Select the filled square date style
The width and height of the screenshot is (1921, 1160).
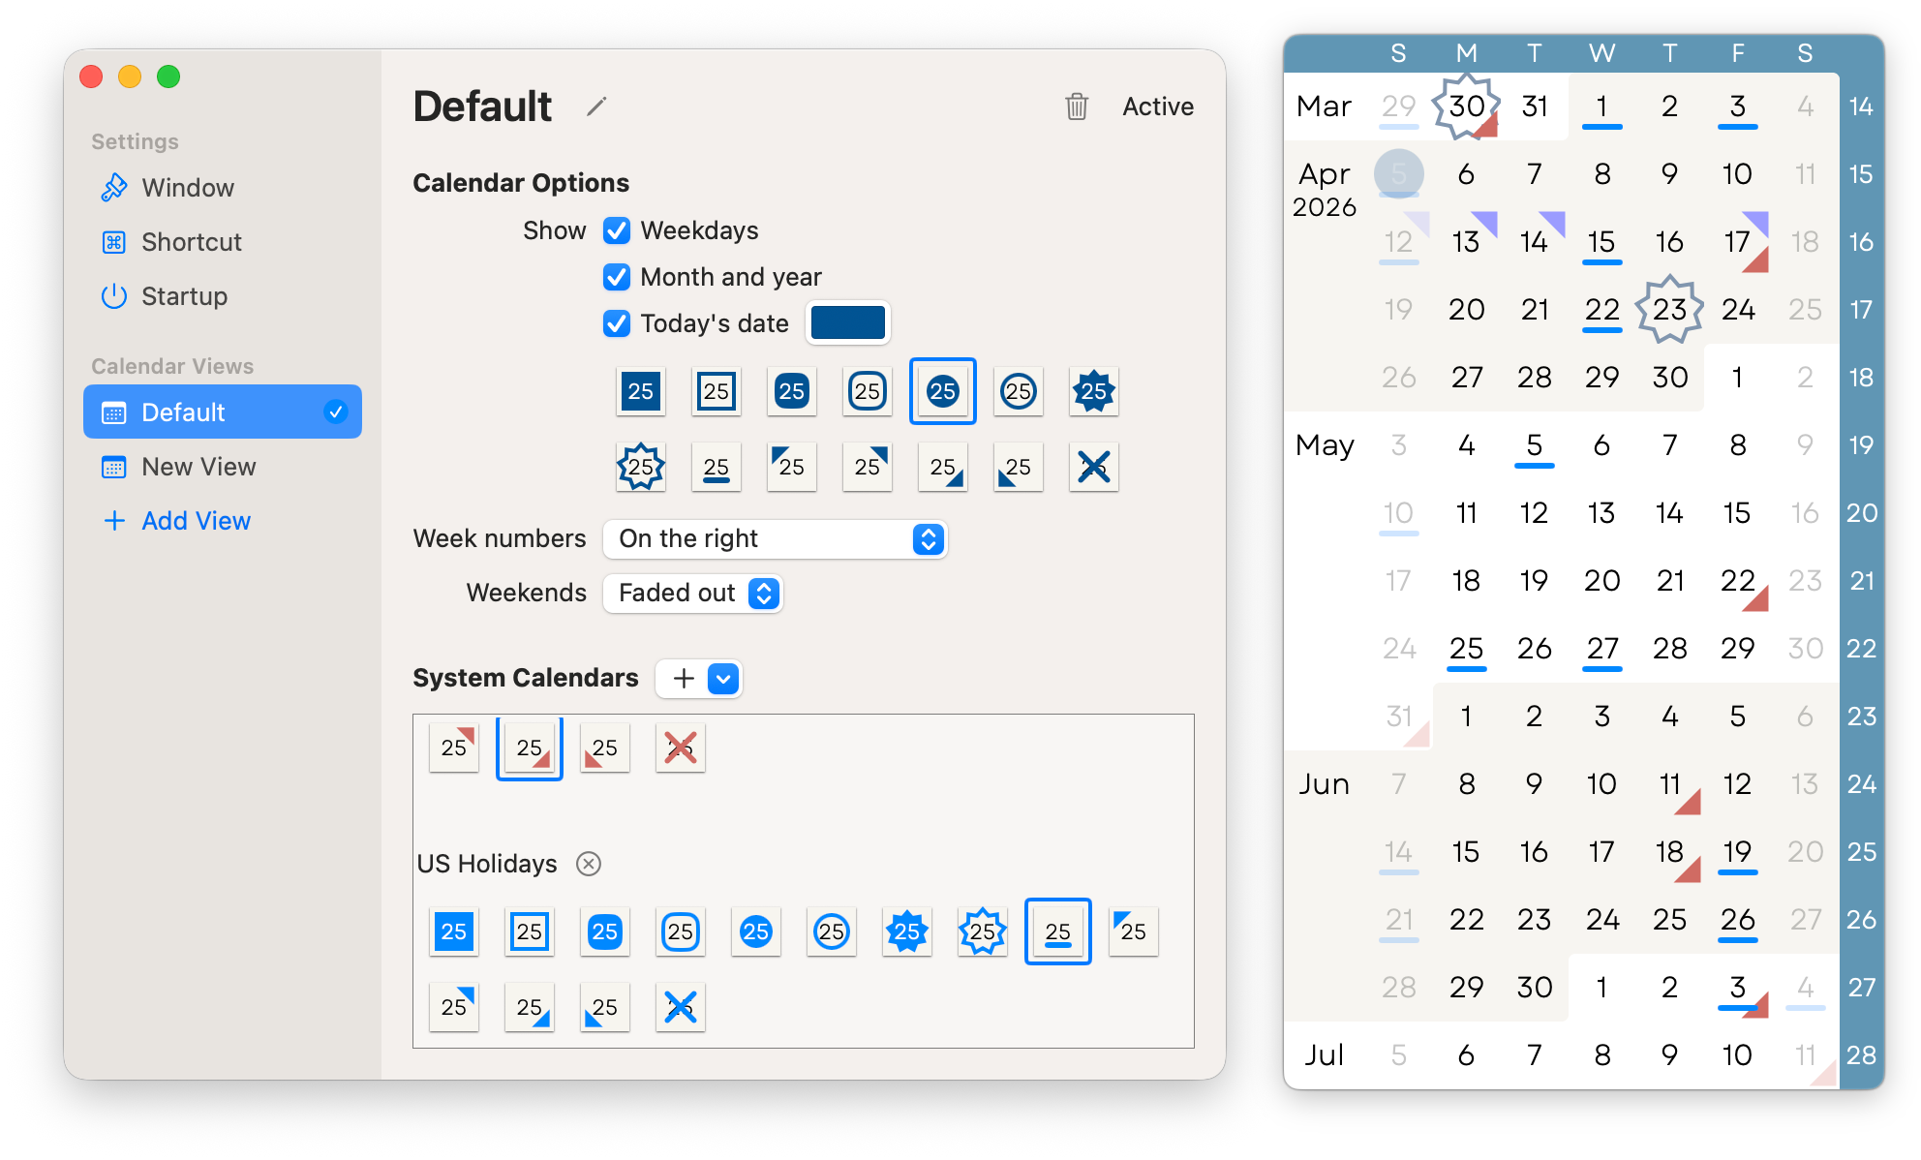tap(640, 391)
